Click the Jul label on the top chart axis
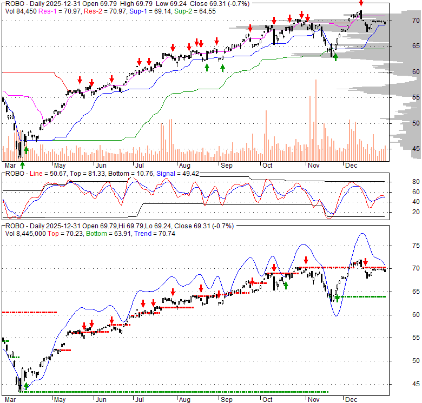This screenshot has height=403, width=422. click(x=140, y=166)
